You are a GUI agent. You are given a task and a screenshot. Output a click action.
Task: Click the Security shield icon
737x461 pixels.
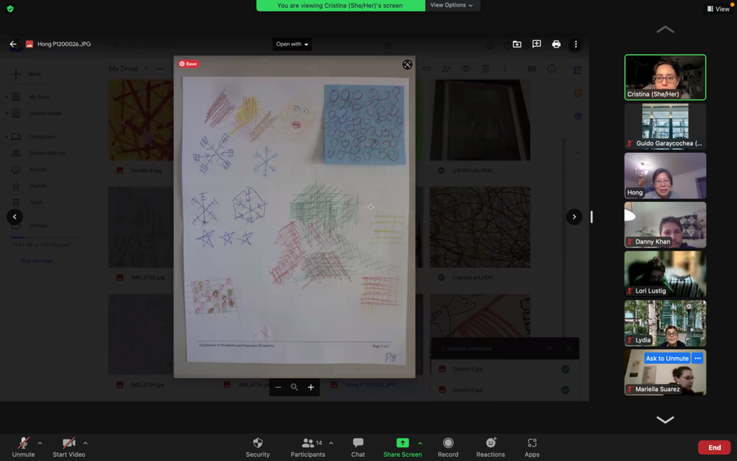pyautogui.click(x=258, y=443)
